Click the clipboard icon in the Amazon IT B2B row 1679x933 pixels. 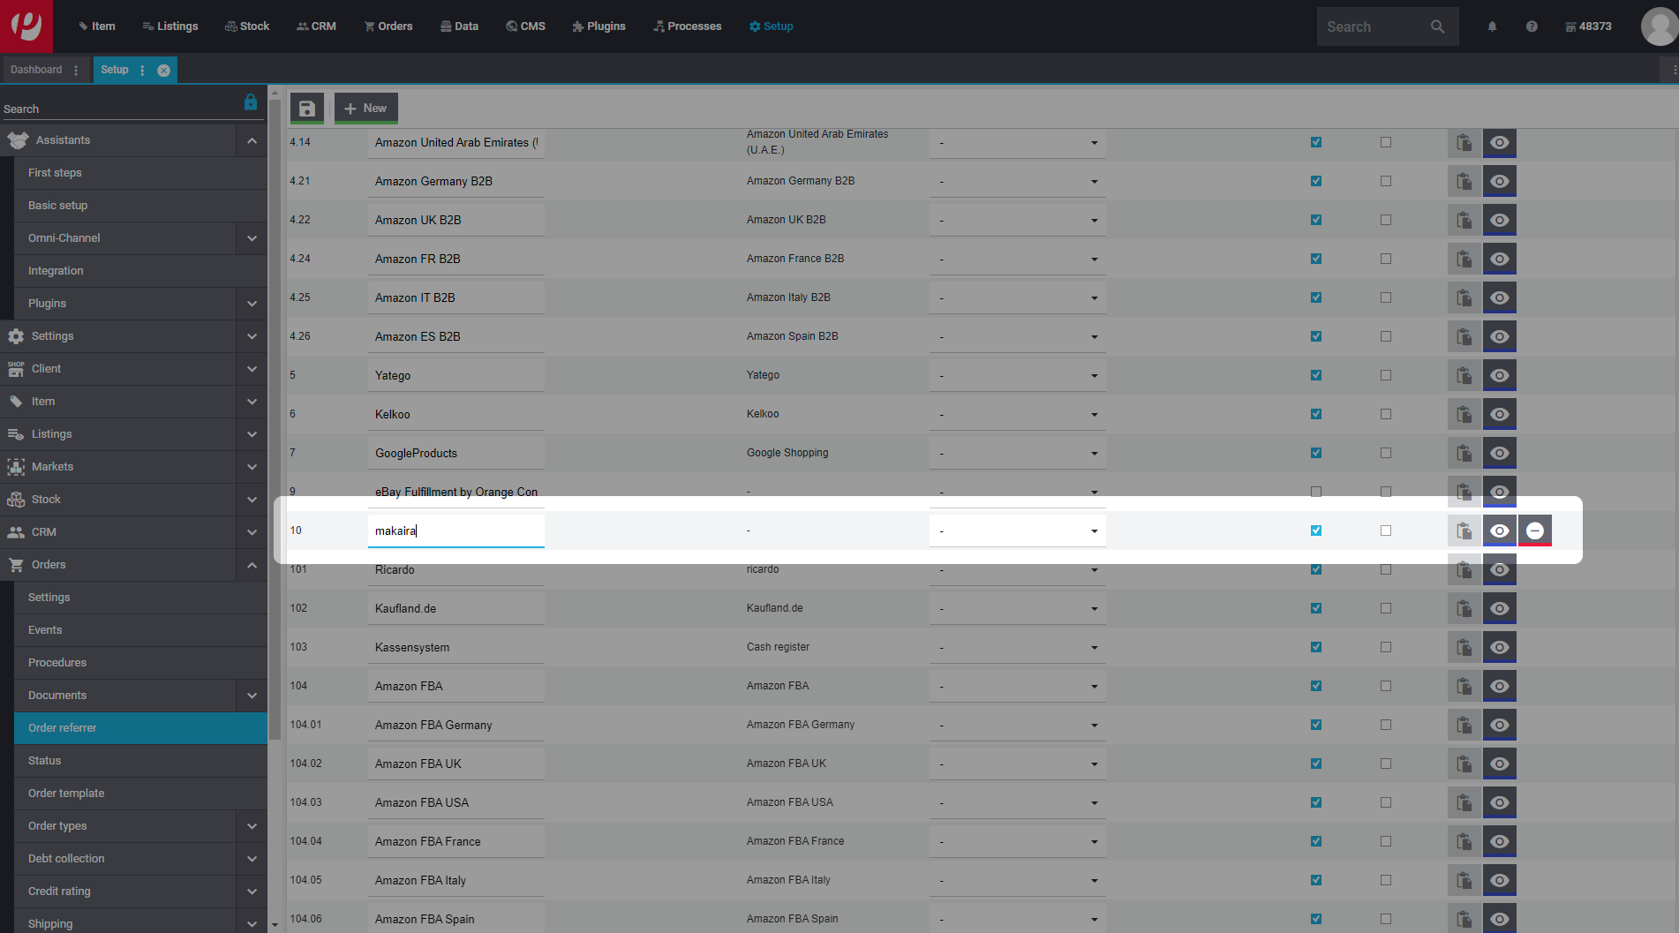pyautogui.click(x=1464, y=297)
